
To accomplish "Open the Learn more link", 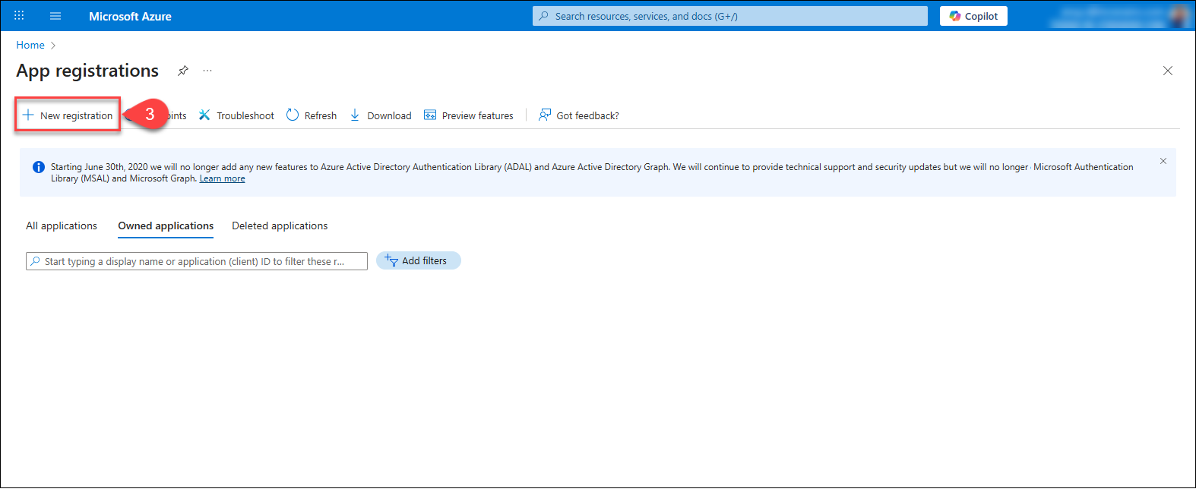I will click(222, 178).
